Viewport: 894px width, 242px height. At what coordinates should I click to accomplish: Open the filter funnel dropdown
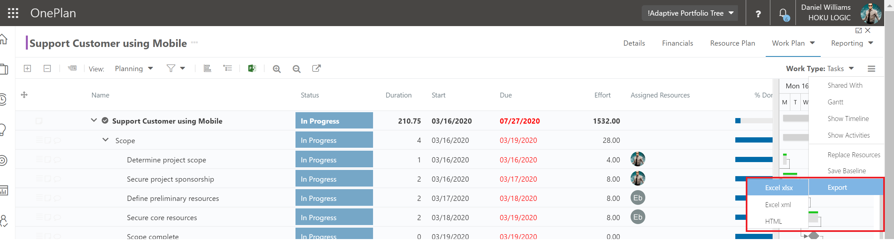pos(176,68)
